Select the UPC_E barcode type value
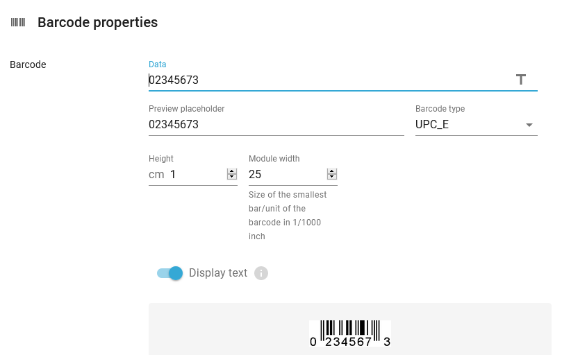 coord(432,124)
